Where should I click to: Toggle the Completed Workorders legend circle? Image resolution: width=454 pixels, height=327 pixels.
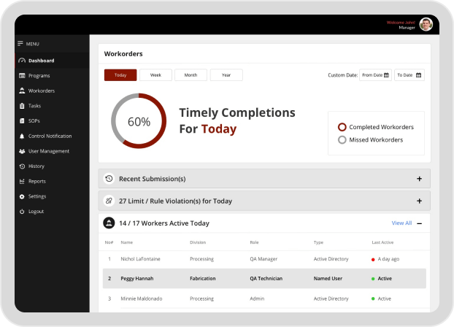click(342, 127)
